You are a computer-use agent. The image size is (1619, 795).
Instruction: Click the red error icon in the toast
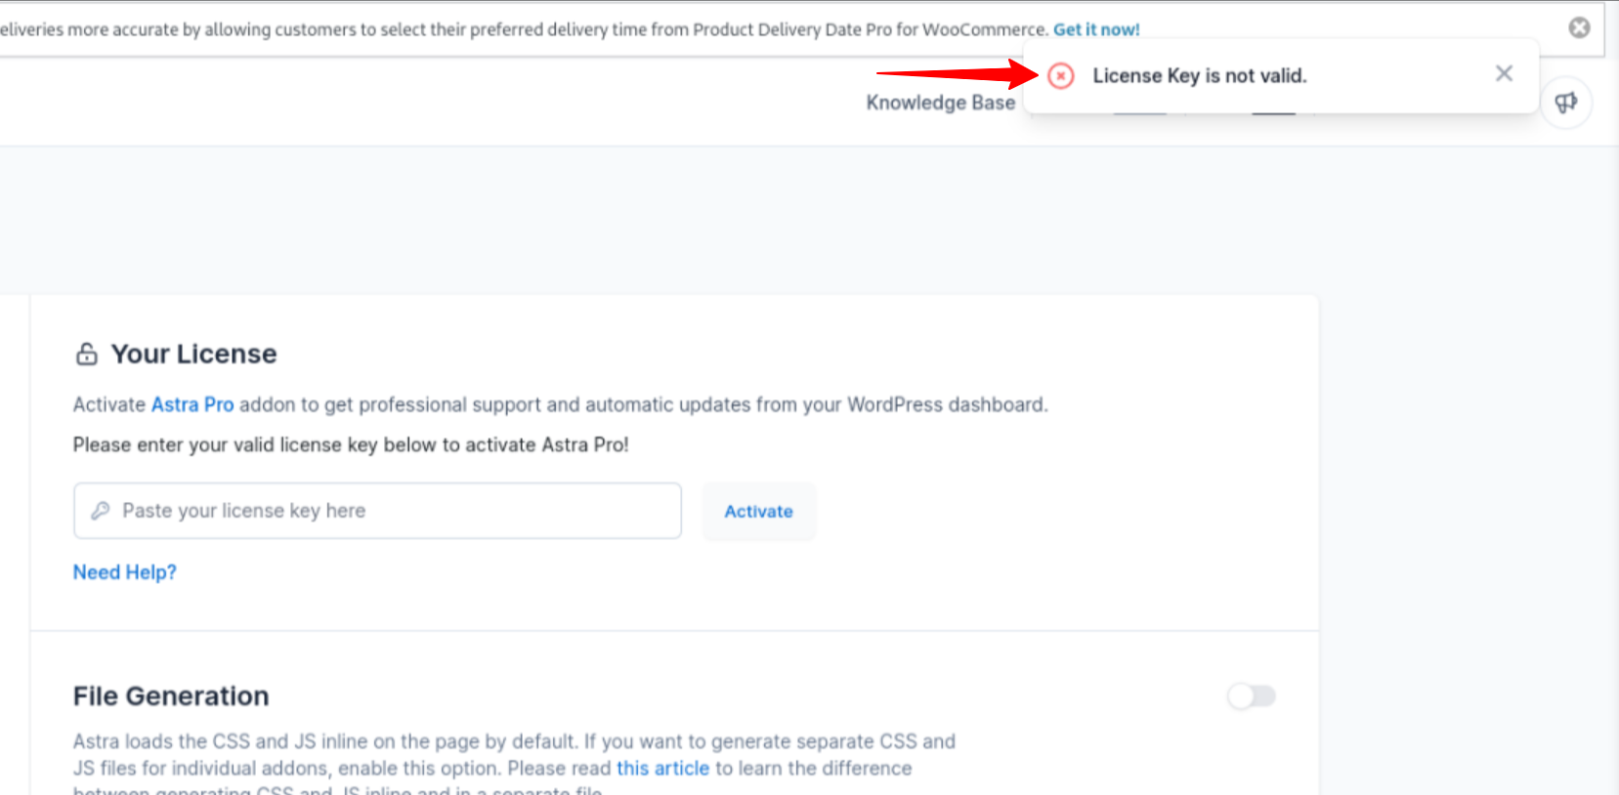coord(1060,75)
